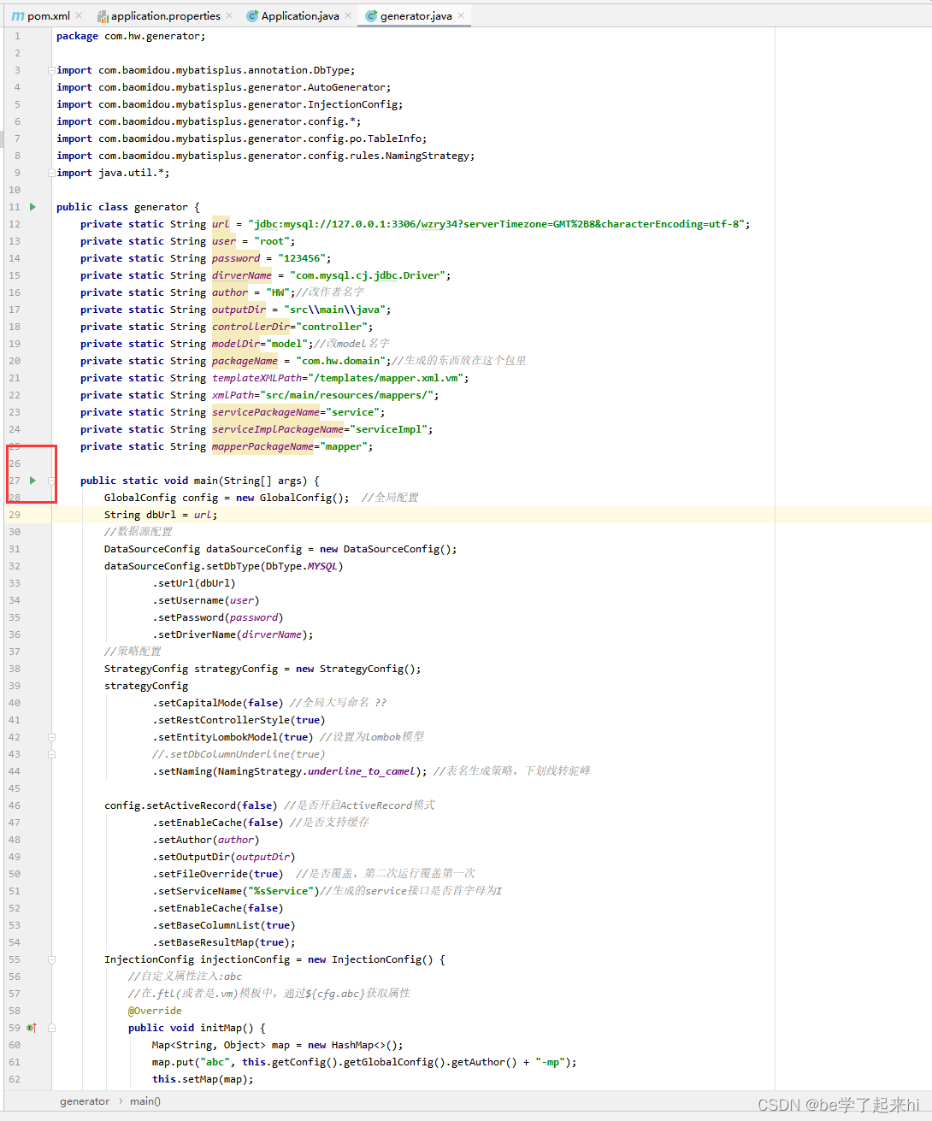The width and height of the screenshot is (932, 1121).
Task: Click the override marker at line 59
Action: click(32, 1028)
